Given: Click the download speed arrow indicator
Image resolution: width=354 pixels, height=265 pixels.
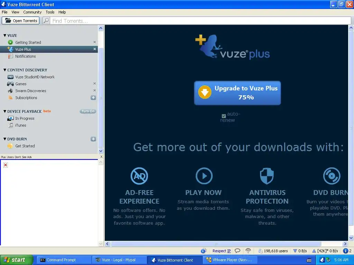Looking at the screenshot, I should point(295,251).
